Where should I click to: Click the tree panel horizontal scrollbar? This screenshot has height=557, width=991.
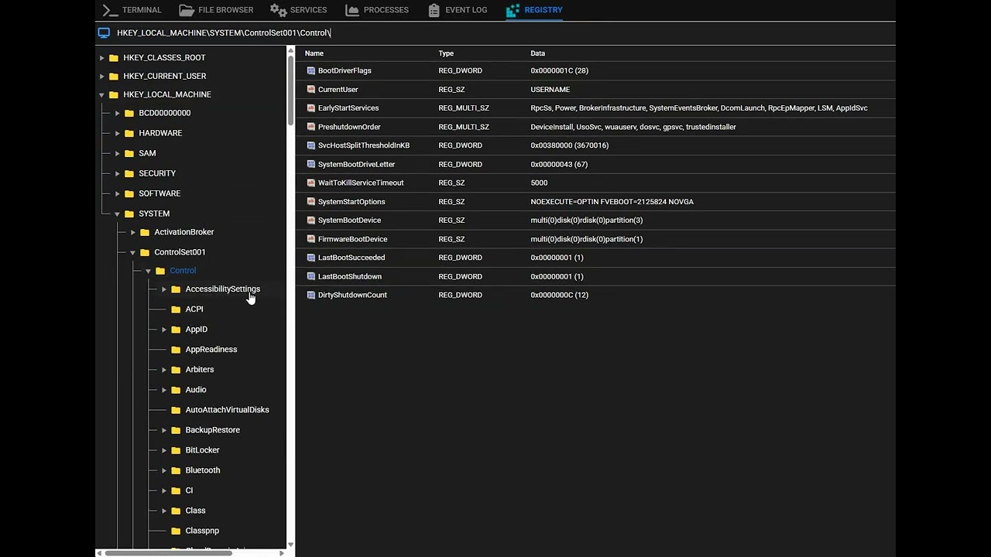[x=169, y=553]
